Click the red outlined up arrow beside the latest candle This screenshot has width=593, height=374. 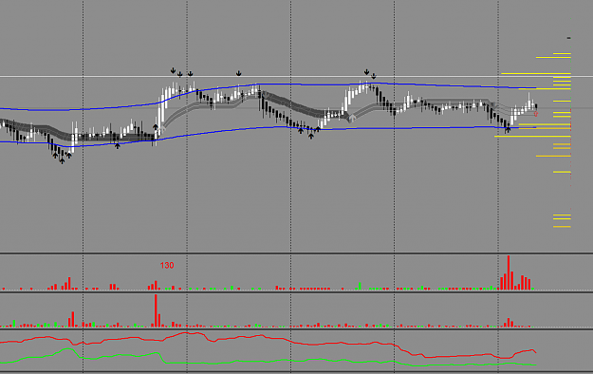pyautogui.click(x=536, y=114)
